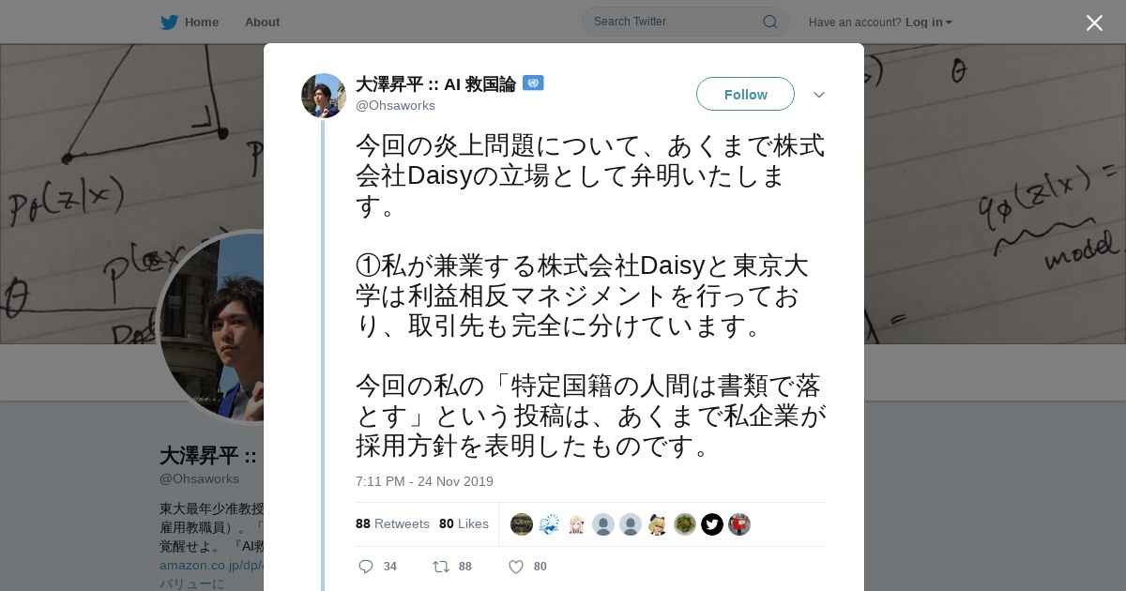The width and height of the screenshot is (1126, 591).
Task: Expand the tweet options chevron menu
Action: pos(818,95)
